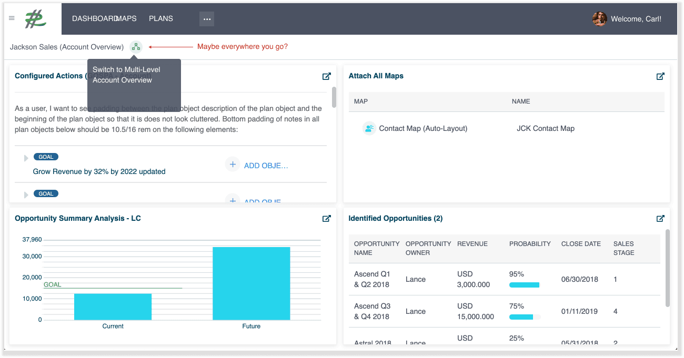
Task: Click Opportunity Summary Analysis - LC heading
Action: point(78,218)
